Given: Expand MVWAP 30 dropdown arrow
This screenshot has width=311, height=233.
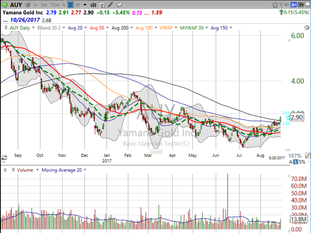Looking at the screenshot, I should [206, 28].
